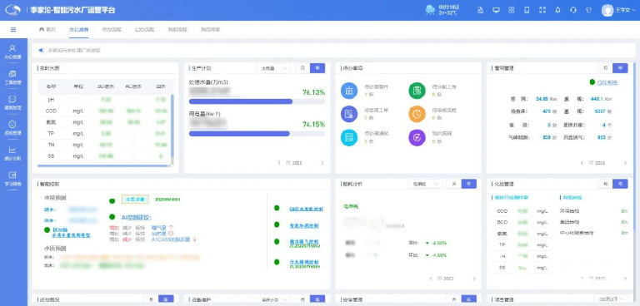Image resolution: width=640 pixels, height=306 pixels.
Task: Switch 设备维护 panel to 月 view
Action: pos(302,300)
